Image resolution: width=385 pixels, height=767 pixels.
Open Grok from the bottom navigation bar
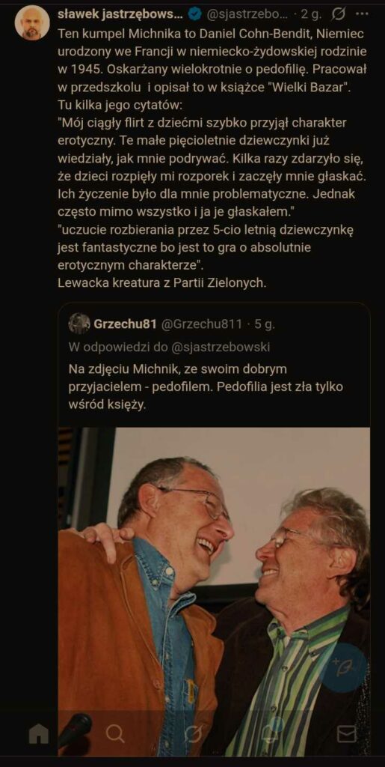coord(192,734)
